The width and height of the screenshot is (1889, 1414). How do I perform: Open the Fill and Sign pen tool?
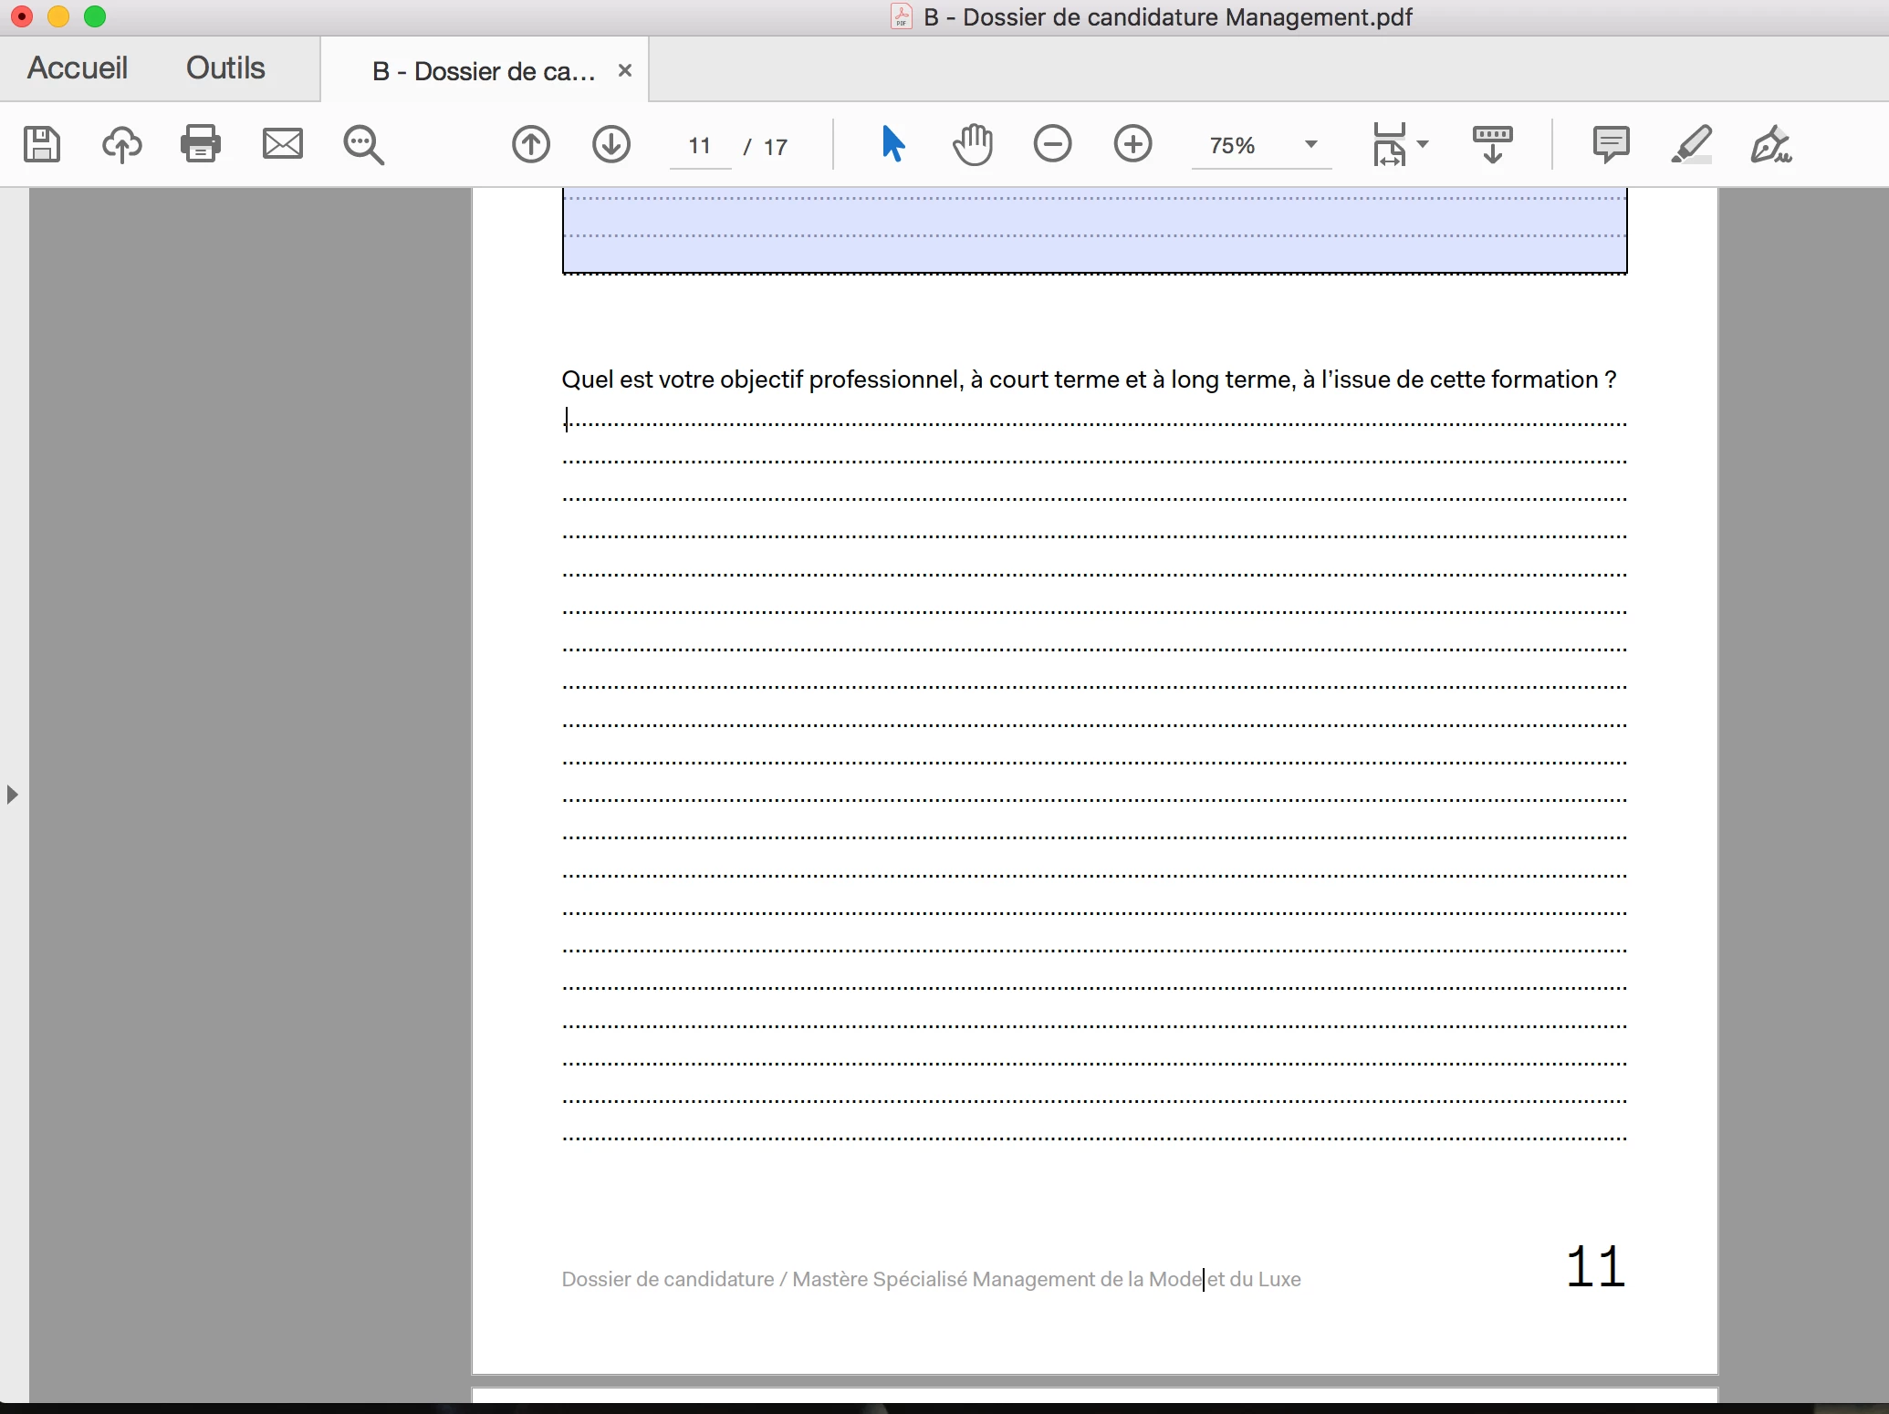tap(1770, 144)
